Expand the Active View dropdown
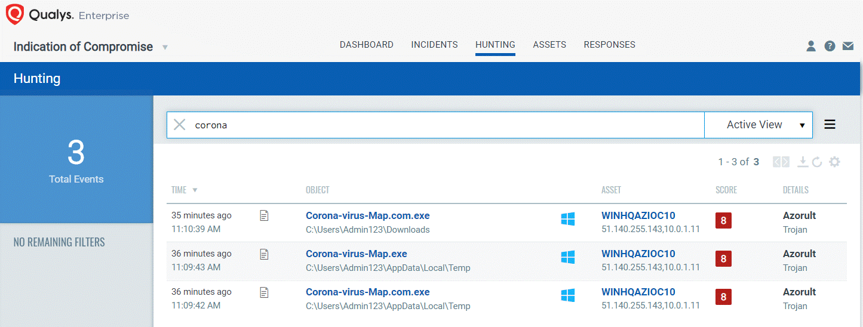863x327 pixels. (x=758, y=125)
